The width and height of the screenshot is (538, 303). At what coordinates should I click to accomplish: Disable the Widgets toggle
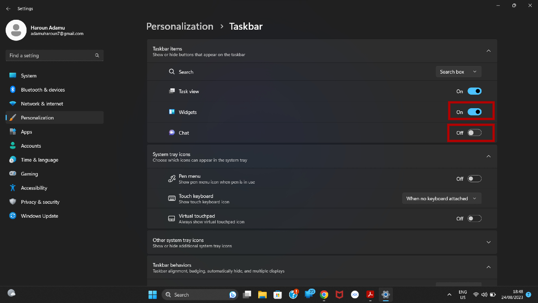474,112
